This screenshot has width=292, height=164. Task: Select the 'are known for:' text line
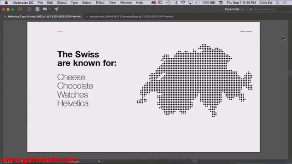tap(87, 63)
